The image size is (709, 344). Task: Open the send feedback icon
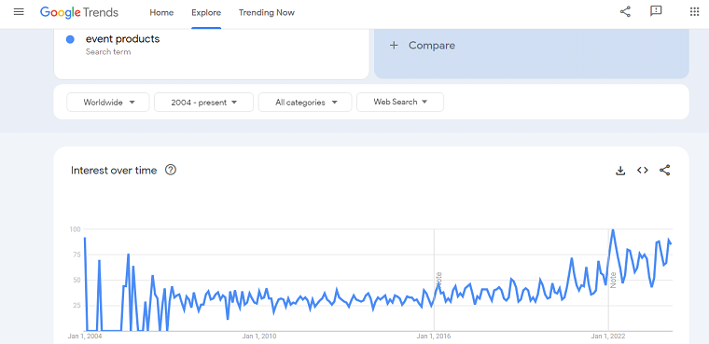(x=656, y=12)
